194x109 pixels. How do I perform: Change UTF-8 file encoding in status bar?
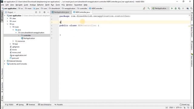(179, 108)
